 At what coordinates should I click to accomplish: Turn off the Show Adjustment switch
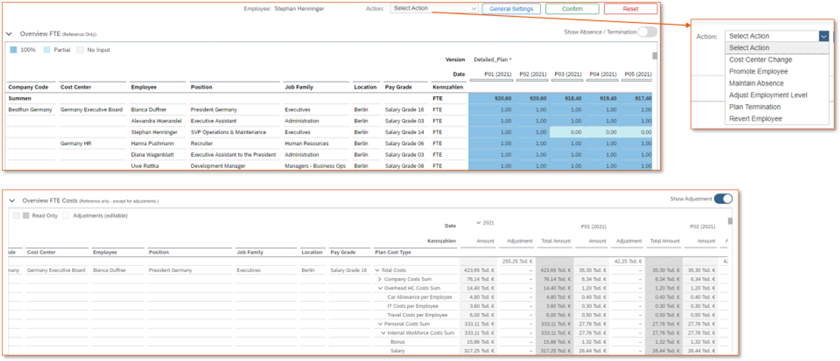[x=723, y=199]
